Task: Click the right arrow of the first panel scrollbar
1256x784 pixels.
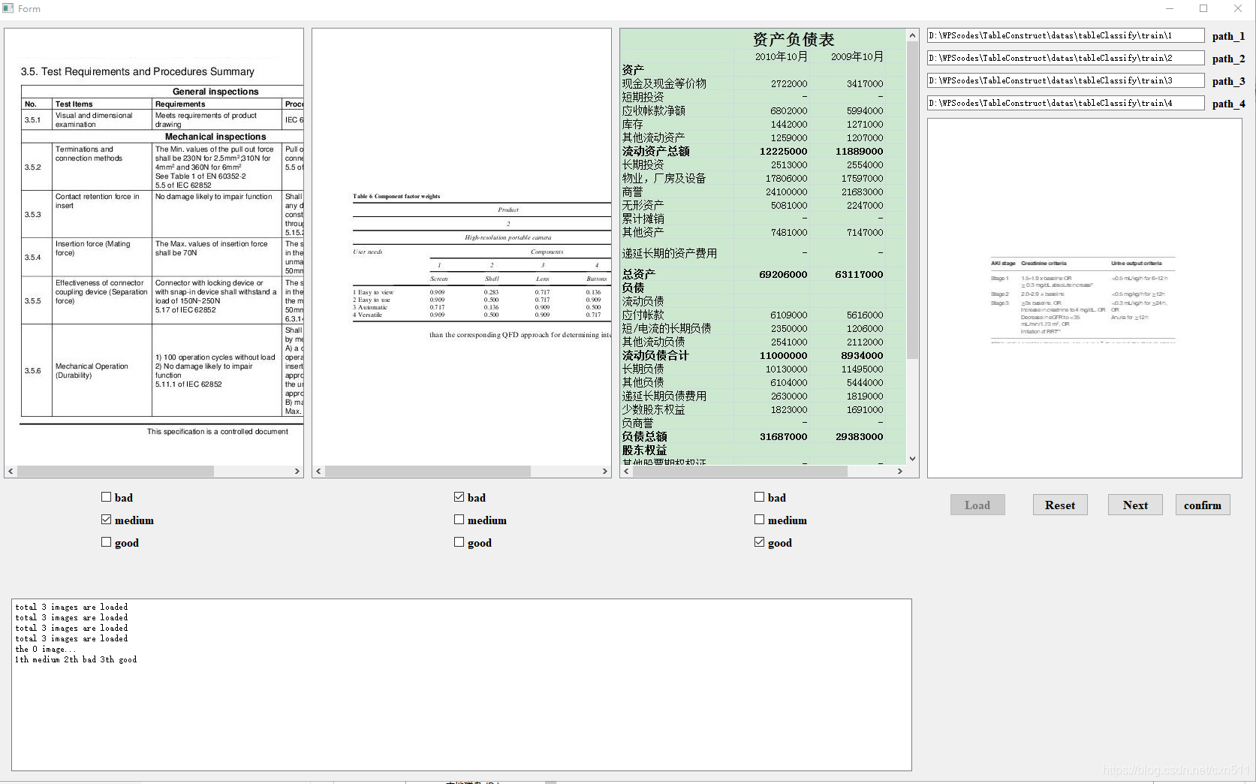Action: point(297,471)
